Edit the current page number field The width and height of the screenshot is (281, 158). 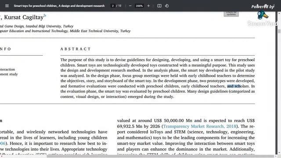point(113,6)
